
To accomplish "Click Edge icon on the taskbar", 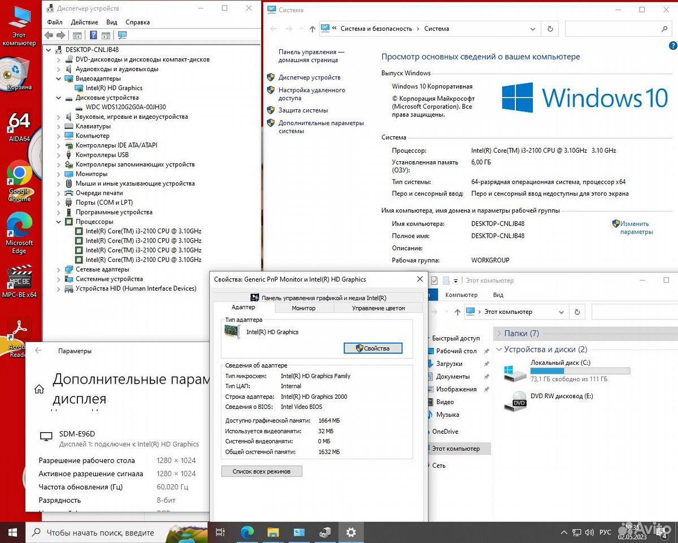I will click(247, 532).
